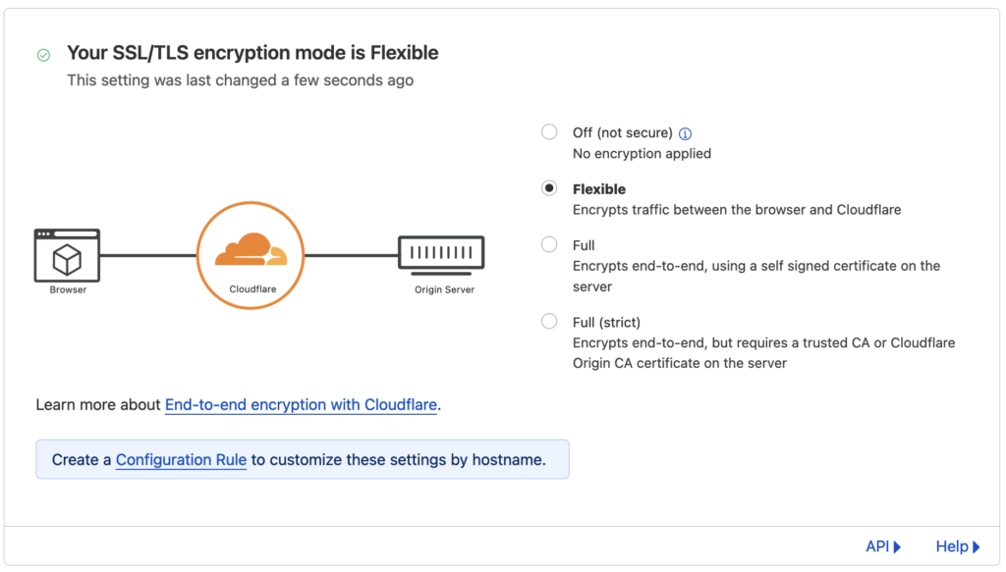Open End-to-end encryption with Cloudflare link
Image resolution: width=1006 pixels, height=572 pixels.
pyautogui.click(x=301, y=404)
